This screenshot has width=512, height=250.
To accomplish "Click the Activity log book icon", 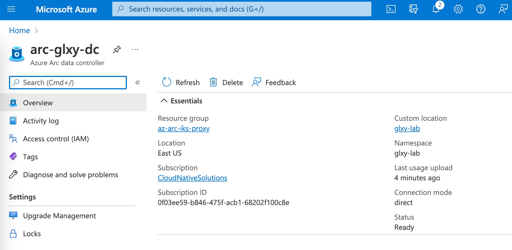I will [13, 121].
